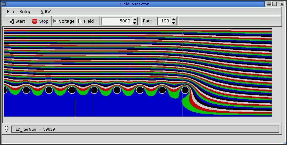Image resolution: width=287 pixels, height=145 pixels.
Task: Open the window menu icon in title bar
Action: (4, 4)
